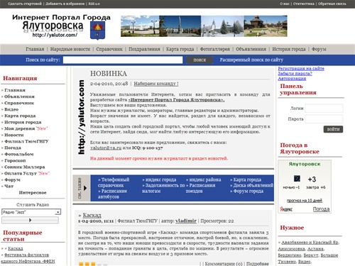The width and height of the screenshot is (355, 266).
Task: Open 'Главная' in the top menu bar
Action: tap(35, 49)
